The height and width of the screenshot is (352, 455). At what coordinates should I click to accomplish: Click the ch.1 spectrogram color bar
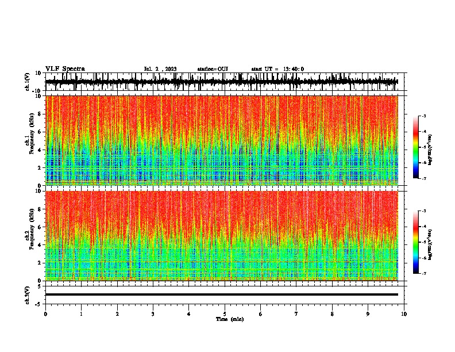click(x=415, y=147)
